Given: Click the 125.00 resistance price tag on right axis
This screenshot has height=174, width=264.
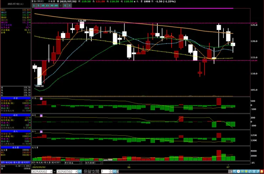Looking at the screenshot, I should [x=254, y=23].
